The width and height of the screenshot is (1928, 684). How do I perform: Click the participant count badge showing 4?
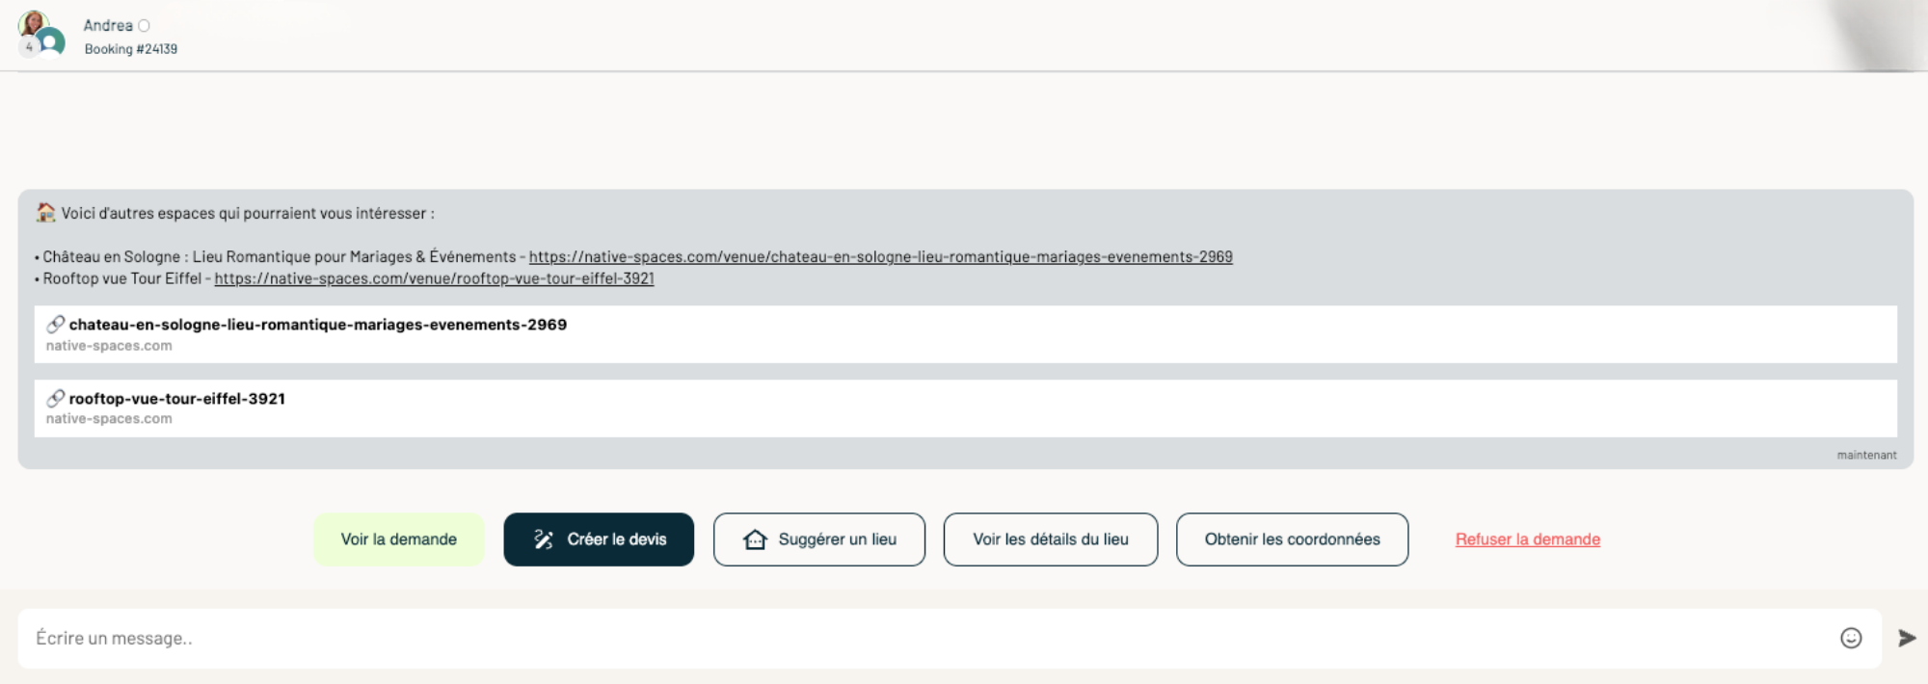pyautogui.click(x=29, y=47)
